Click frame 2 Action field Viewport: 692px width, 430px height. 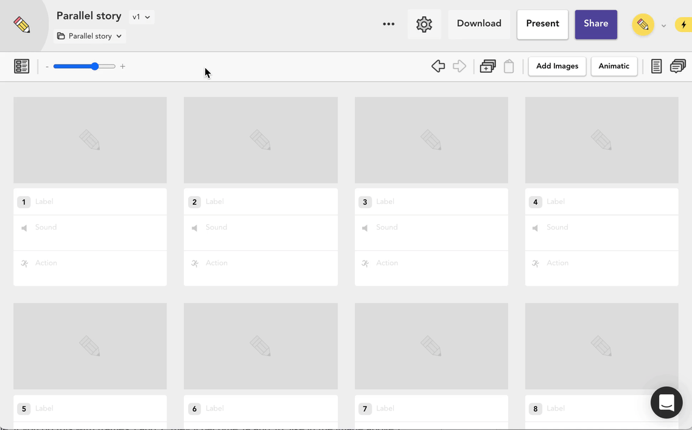(x=260, y=268)
